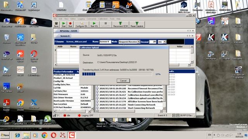Image resolution: width=248 pixels, height=139 pixels.
Task: Click the Name field containing Screen 0
Action: click(x=105, y=42)
